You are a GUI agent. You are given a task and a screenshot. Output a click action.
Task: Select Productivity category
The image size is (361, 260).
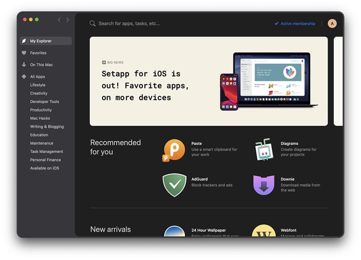tap(41, 110)
